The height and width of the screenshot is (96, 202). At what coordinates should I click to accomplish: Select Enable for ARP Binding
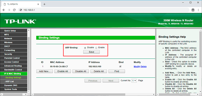coord(96,48)
